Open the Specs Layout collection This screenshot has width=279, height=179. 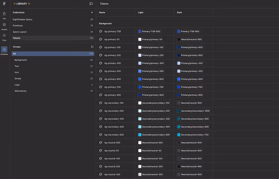[x=53, y=32]
